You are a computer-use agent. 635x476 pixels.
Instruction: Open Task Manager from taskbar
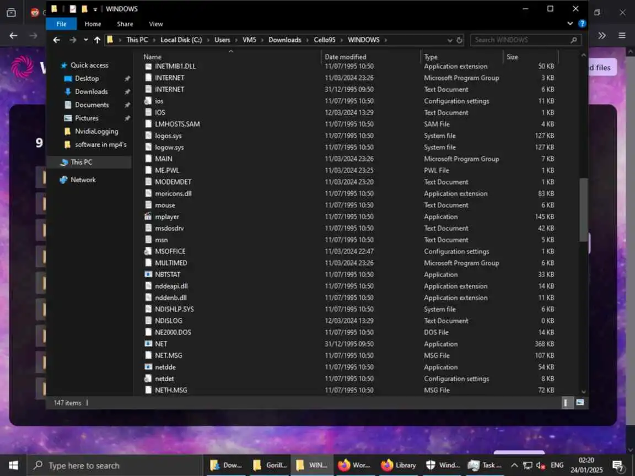[485, 466]
